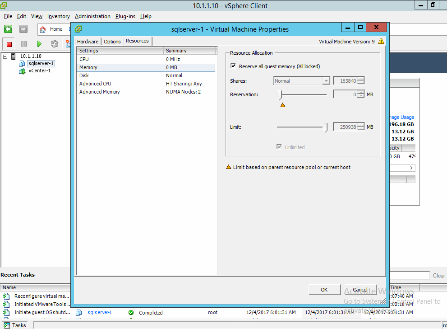
Task: Click OK to apply VM properties
Action: coord(324,290)
